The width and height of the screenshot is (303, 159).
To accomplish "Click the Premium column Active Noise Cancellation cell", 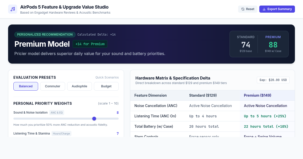I will 265,106.
